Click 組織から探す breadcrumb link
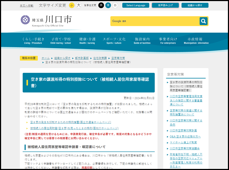The height and width of the screenshot is (170, 229). click(62, 58)
